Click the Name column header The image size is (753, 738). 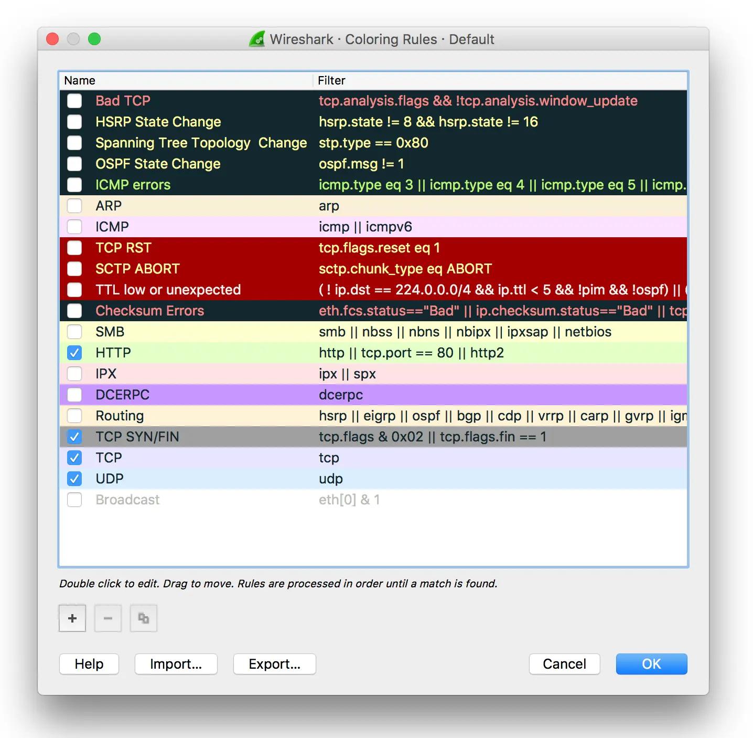point(186,80)
